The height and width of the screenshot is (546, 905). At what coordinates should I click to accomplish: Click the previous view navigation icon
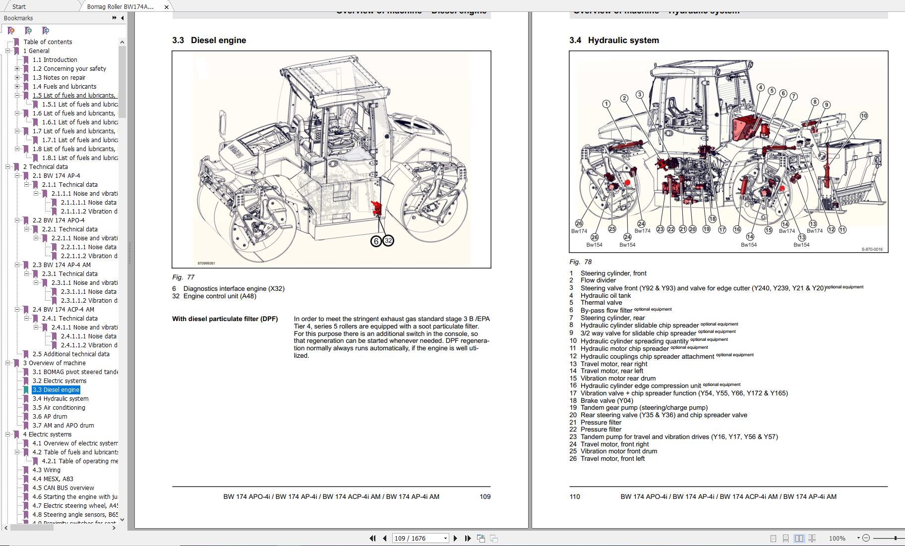[x=481, y=538]
